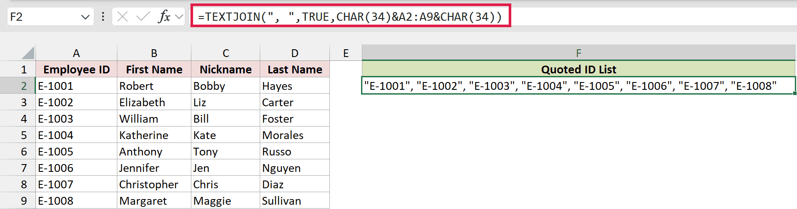Select row 1 header
Viewport: 797px width, 209px height.
[18, 70]
